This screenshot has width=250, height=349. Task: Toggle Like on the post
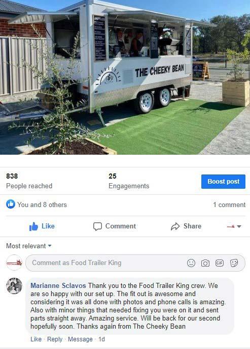point(42,226)
